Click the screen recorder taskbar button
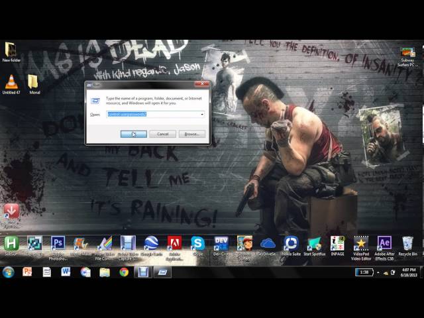This screenshot has width=424, height=318. tap(143, 272)
